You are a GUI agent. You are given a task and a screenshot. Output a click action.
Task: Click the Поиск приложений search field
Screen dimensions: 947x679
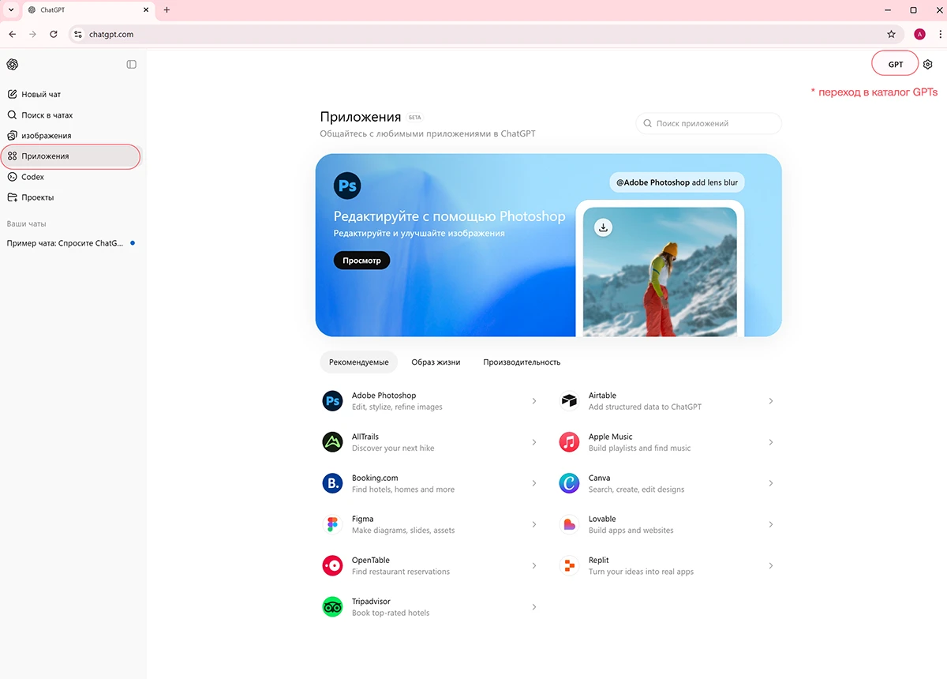[709, 124]
